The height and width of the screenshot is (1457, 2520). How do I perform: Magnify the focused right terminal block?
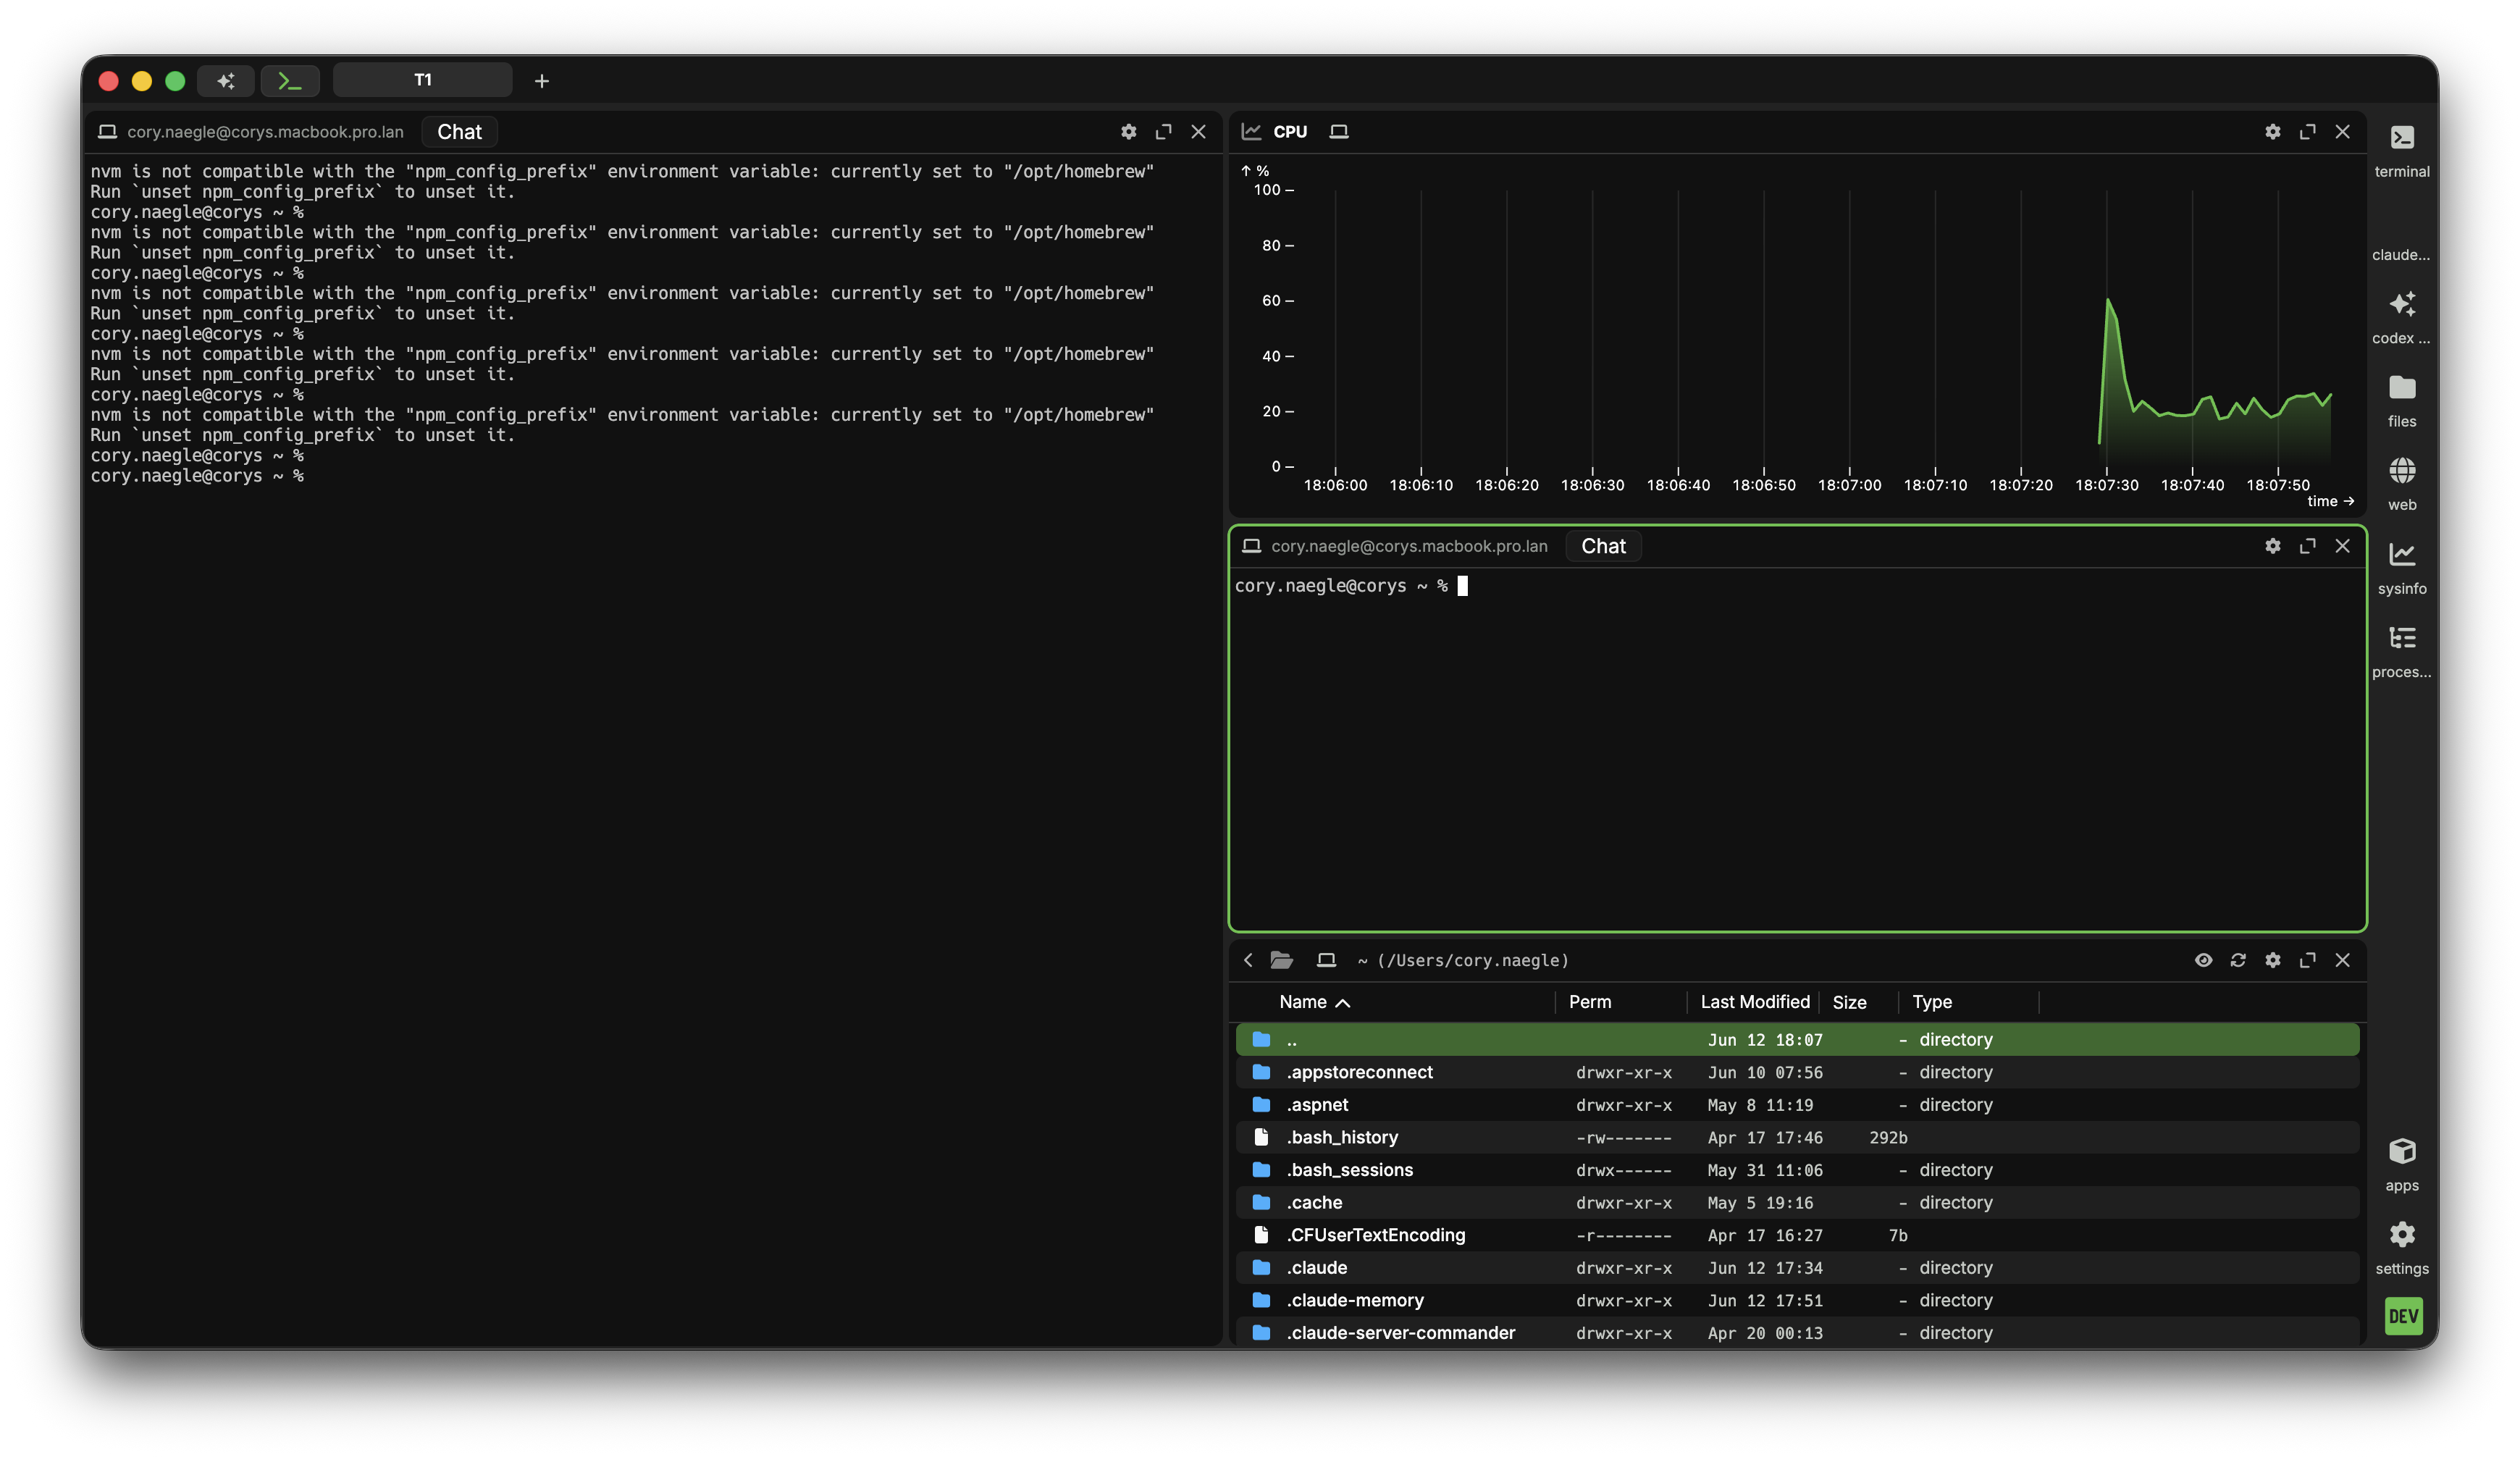click(x=2307, y=546)
